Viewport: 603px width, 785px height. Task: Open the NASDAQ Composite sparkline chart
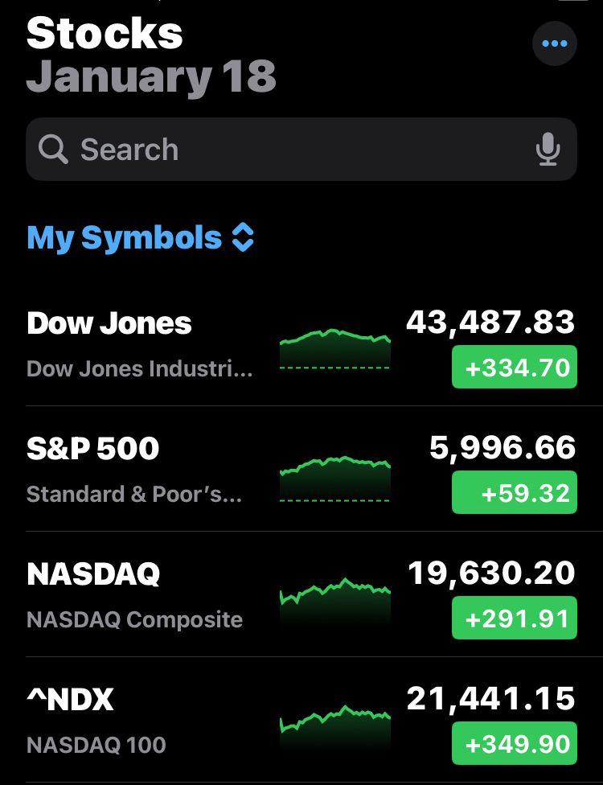(x=334, y=600)
